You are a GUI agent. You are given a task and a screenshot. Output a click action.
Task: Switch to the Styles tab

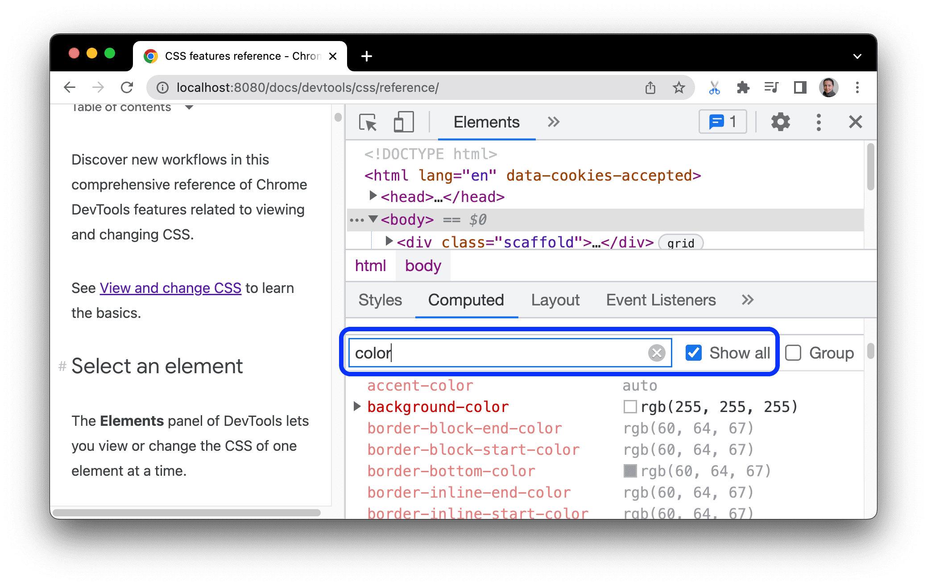(379, 300)
